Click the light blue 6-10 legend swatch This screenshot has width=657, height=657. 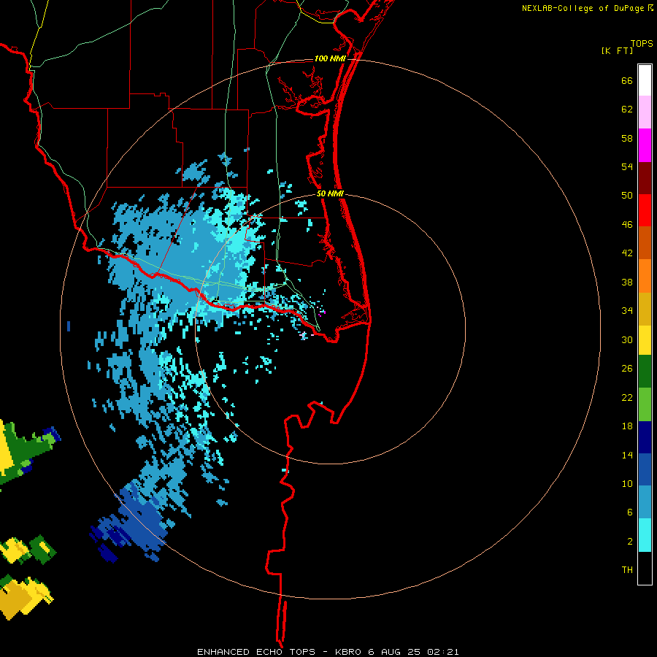(645, 502)
